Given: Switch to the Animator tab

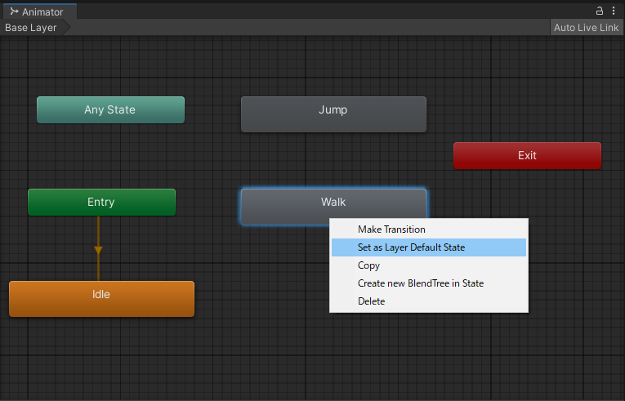Looking at the screenshot, I should pyautogui.click(x=40, y=11).
